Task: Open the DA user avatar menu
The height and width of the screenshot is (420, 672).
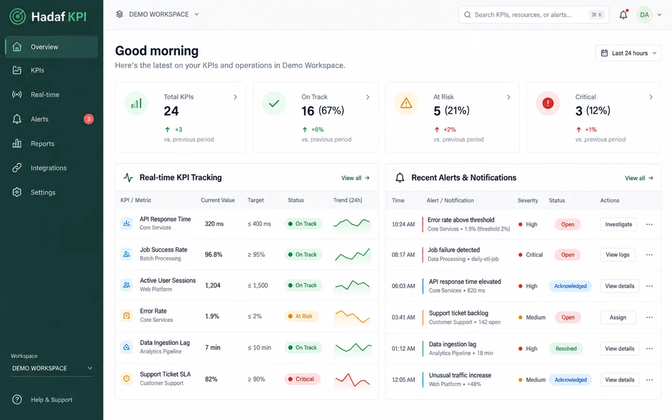Action: 644,15
